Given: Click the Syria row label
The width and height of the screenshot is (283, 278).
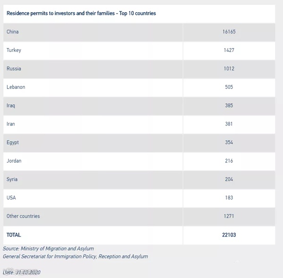Looking at the screenshot, I should coord(12,179).
